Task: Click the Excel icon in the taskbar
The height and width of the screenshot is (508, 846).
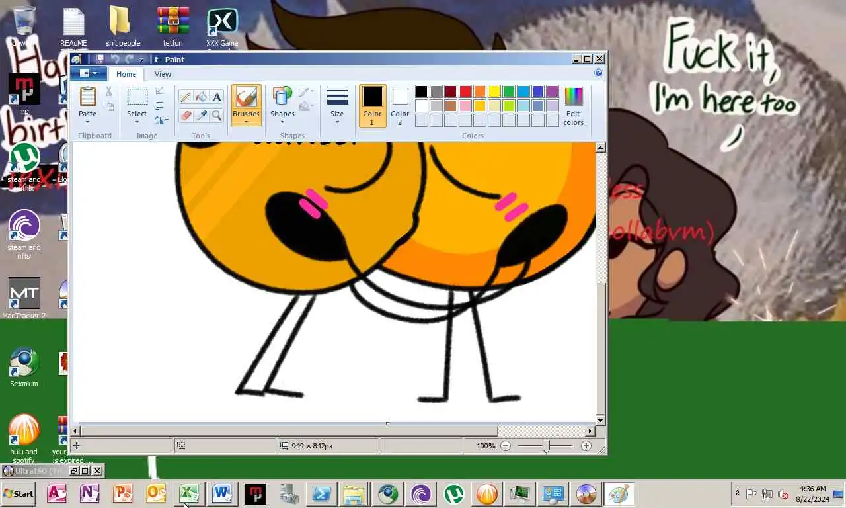Action: coord(189,493)
